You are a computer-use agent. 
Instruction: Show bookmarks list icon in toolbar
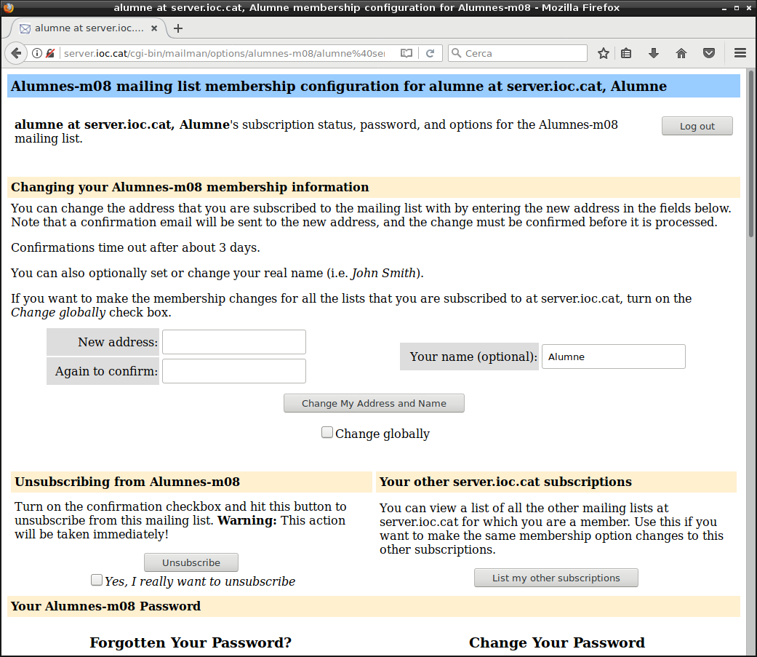pyautogui.click(x=626, y=53)
